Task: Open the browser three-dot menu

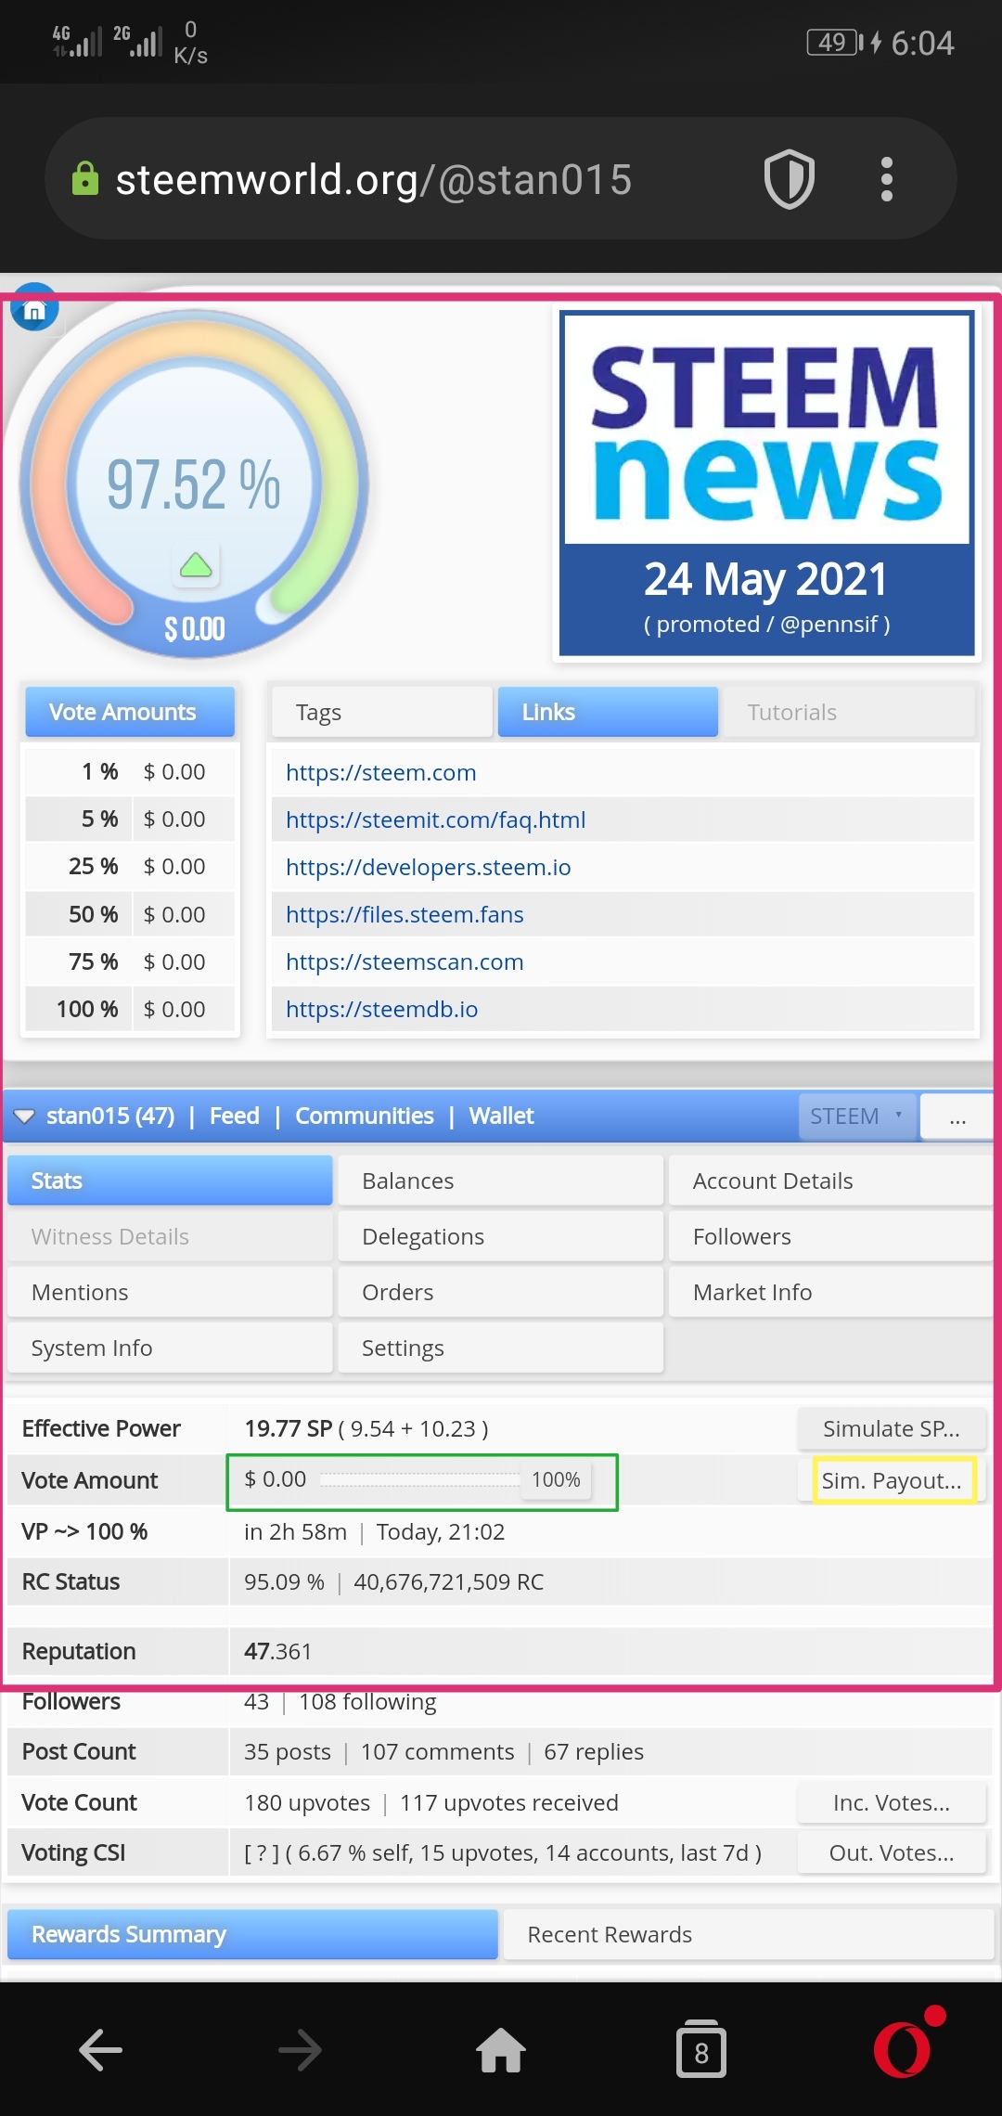Action: [886, 179]
